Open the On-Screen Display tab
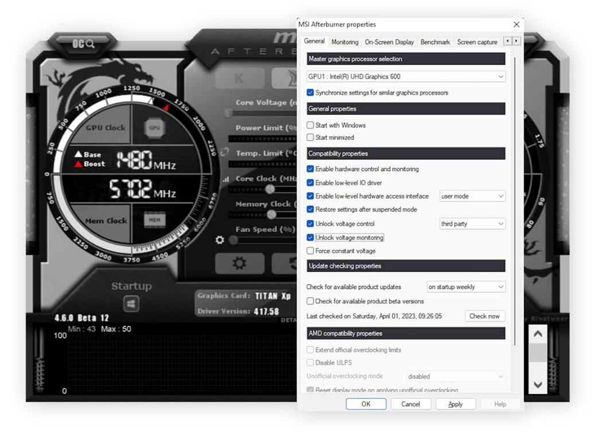597x432 pixels. 389,42
